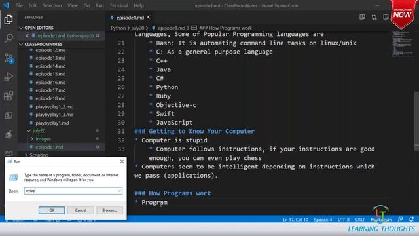Open episode14.md in explorer

tap(50, 66)
